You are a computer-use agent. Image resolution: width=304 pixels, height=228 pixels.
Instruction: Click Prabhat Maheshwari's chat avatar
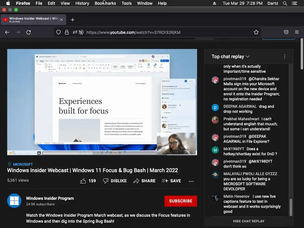click(x=215, y=120)
